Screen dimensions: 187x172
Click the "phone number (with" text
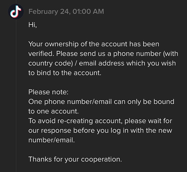(146, 54)
